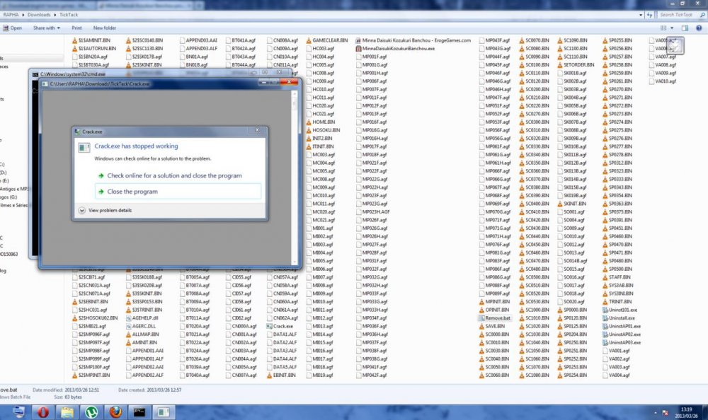
Task: Open the Share with dropdown
Action: point(47,28)
